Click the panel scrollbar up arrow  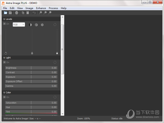tap(62, 17)
